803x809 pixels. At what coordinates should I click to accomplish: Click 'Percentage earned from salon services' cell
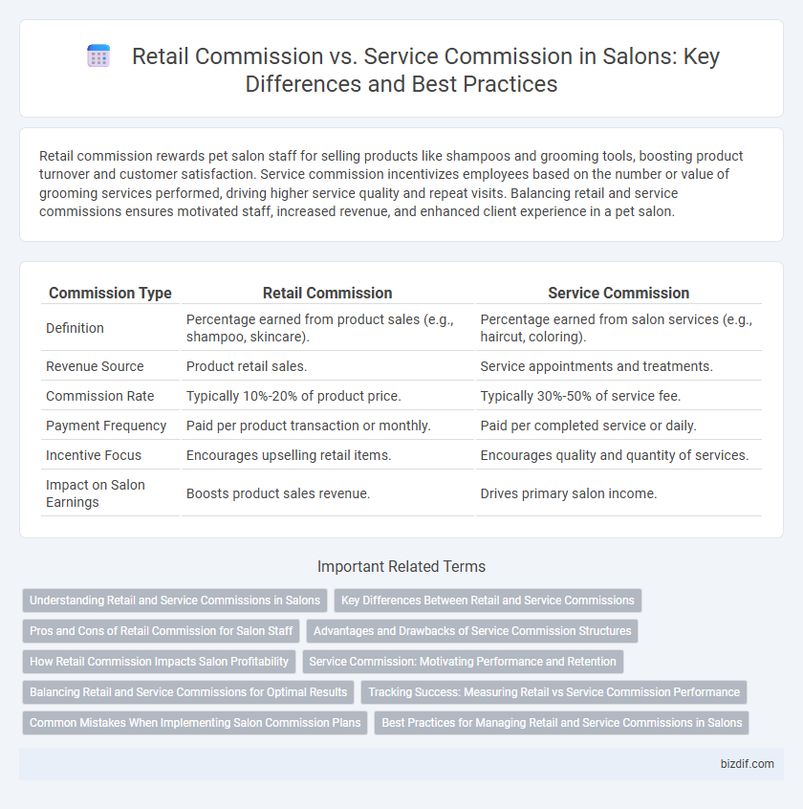(x=619, y=328)
